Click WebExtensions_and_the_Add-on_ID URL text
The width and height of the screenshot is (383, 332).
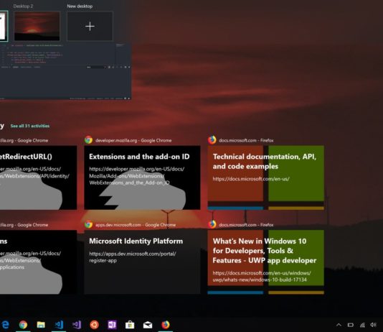coord(129,183)
